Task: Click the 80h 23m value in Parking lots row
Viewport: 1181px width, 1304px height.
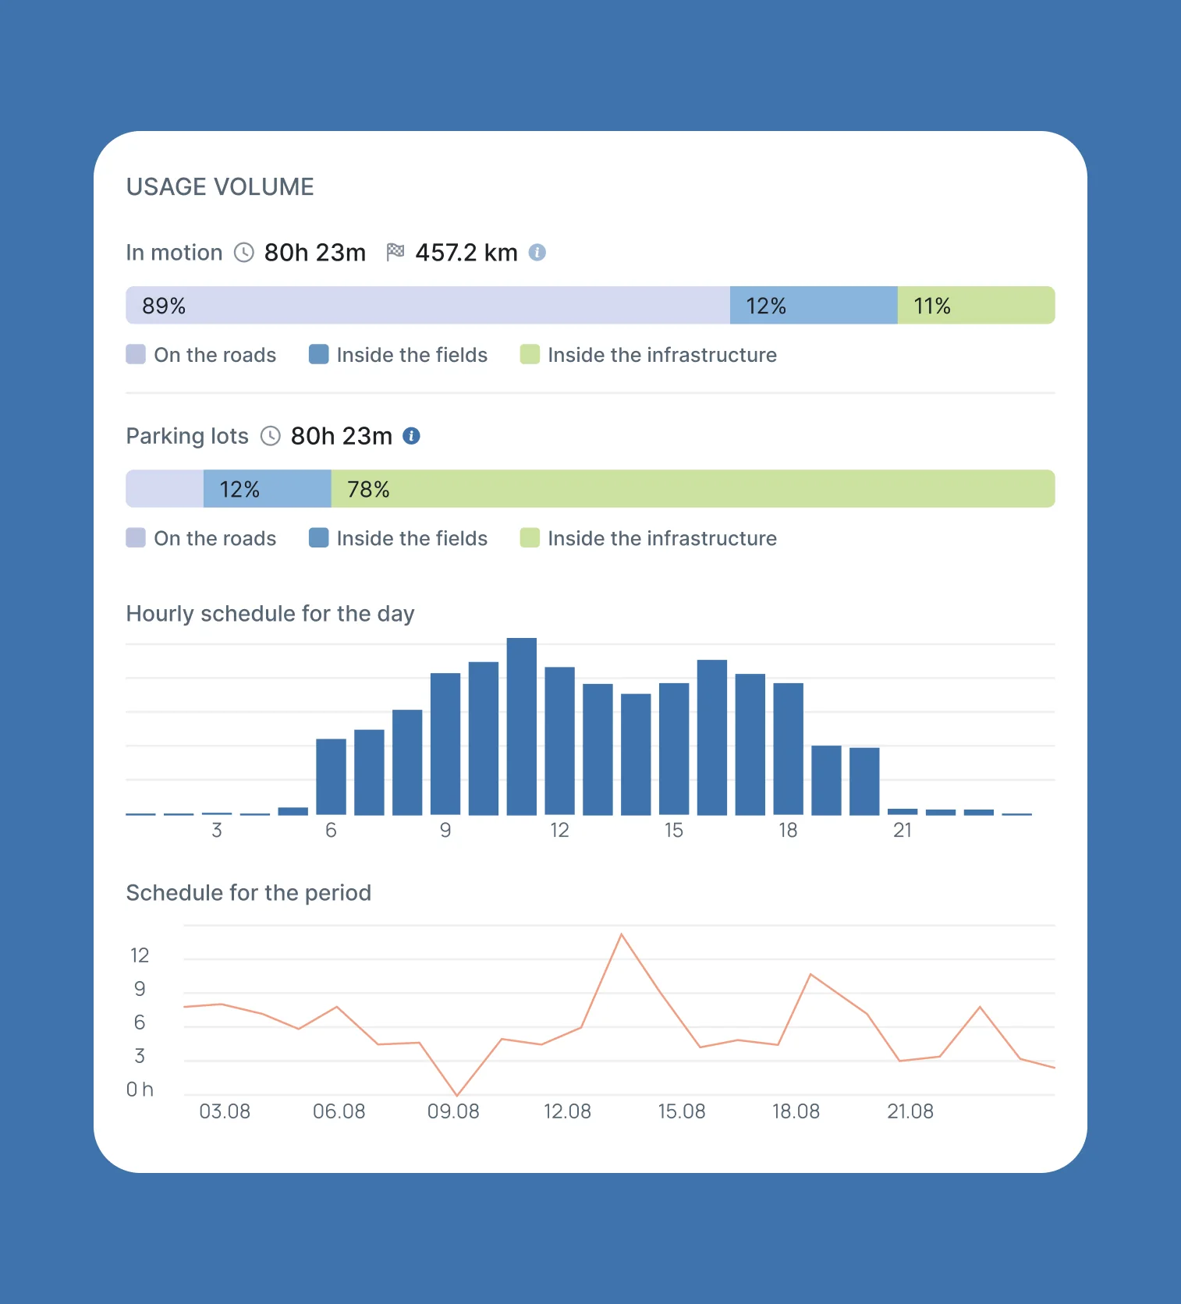Action: (x=342, y=436)
